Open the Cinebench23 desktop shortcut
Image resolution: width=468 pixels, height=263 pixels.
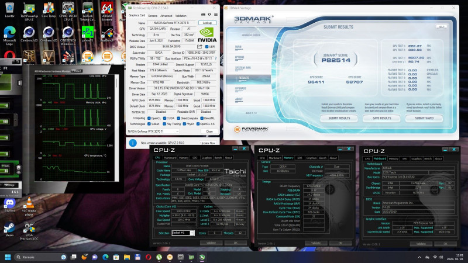pyautogui.click(x=29, y=34)
